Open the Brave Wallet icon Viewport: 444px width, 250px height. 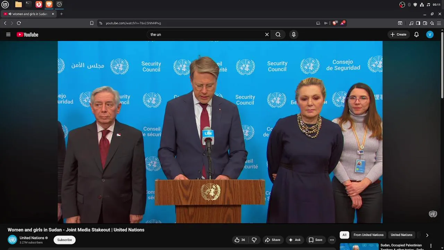[x=425, y=23]
